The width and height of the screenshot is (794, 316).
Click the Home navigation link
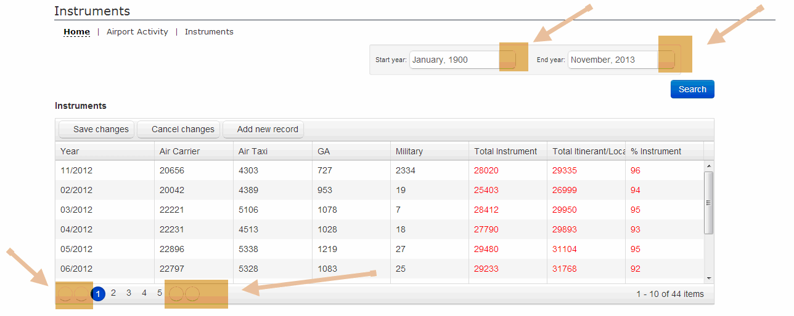point(76,32)
